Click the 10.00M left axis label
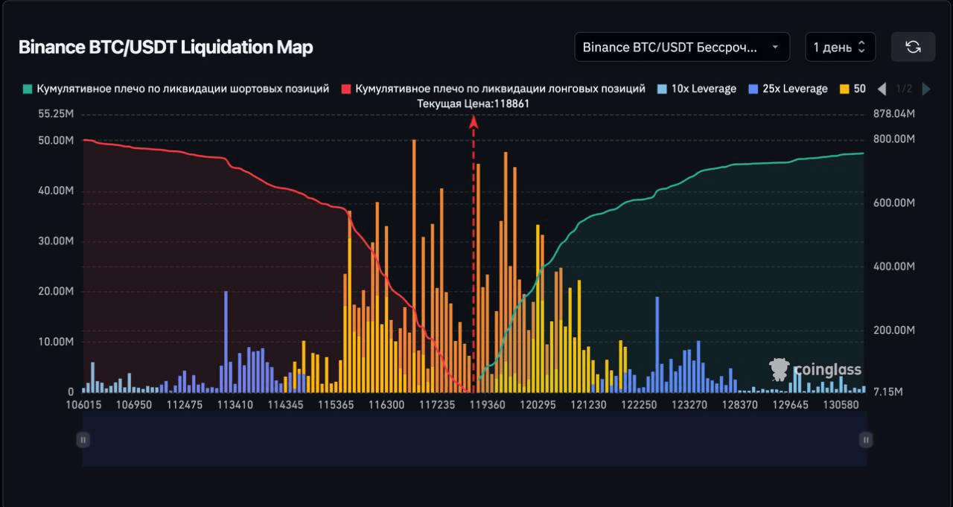 [56, 342]
